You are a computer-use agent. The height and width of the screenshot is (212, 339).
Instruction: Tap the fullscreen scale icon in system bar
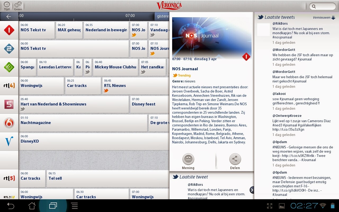270,206
